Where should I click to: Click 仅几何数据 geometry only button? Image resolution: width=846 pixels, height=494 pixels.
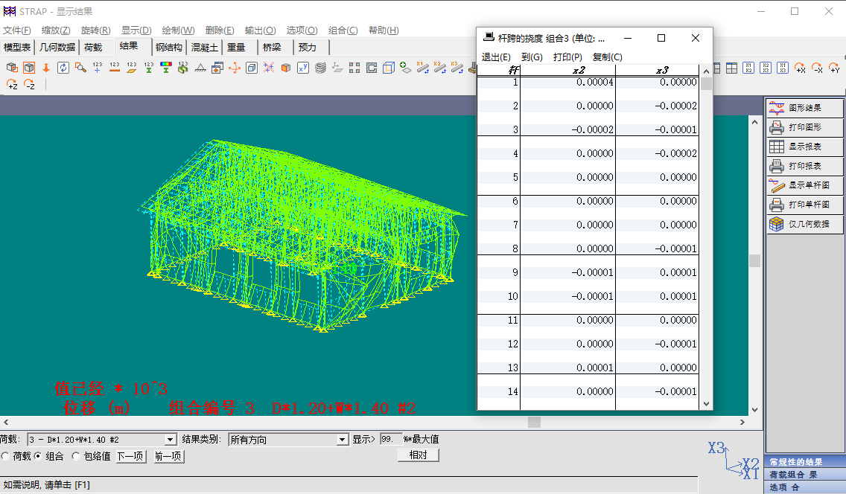click(x=804, y=224)
